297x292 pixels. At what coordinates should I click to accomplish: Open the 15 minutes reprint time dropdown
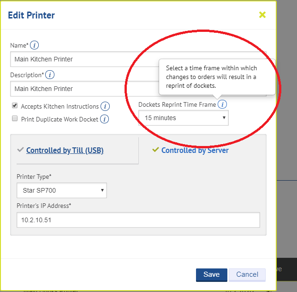[x=184, y=118]
